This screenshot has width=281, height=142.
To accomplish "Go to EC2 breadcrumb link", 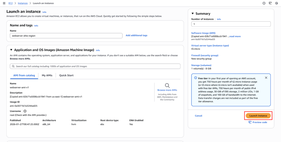I will tap(10, 3).
